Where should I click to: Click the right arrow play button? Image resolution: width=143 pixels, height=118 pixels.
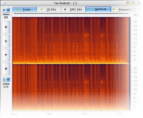tap(6, 55)
